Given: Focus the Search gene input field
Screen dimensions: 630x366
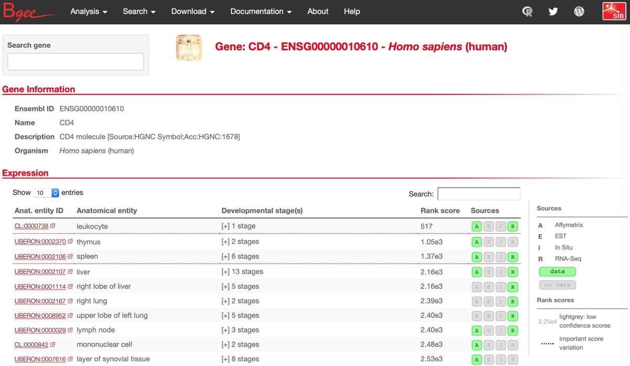Looking at the screenshot, I should coord(76,61).
